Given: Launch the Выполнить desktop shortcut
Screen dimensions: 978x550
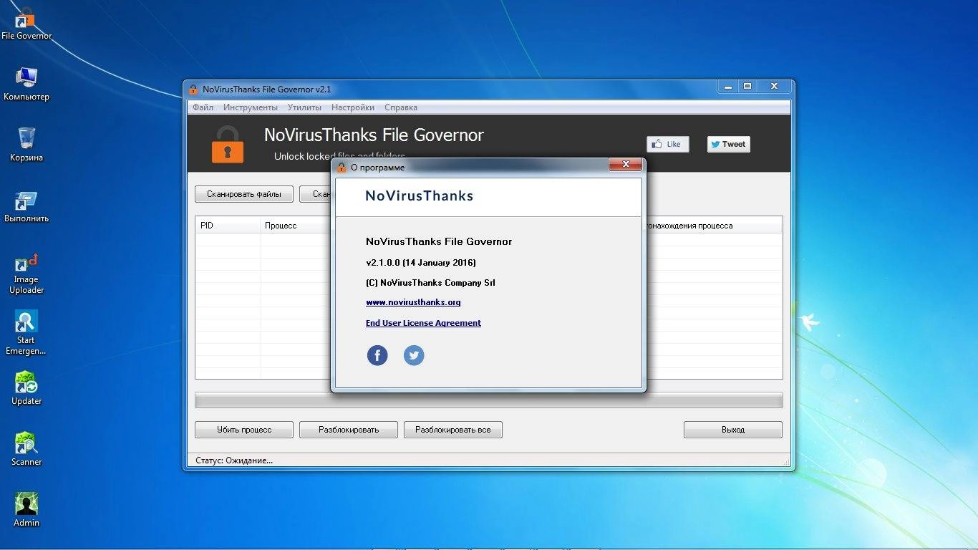Looking at the screenshot, I should 26,206.
